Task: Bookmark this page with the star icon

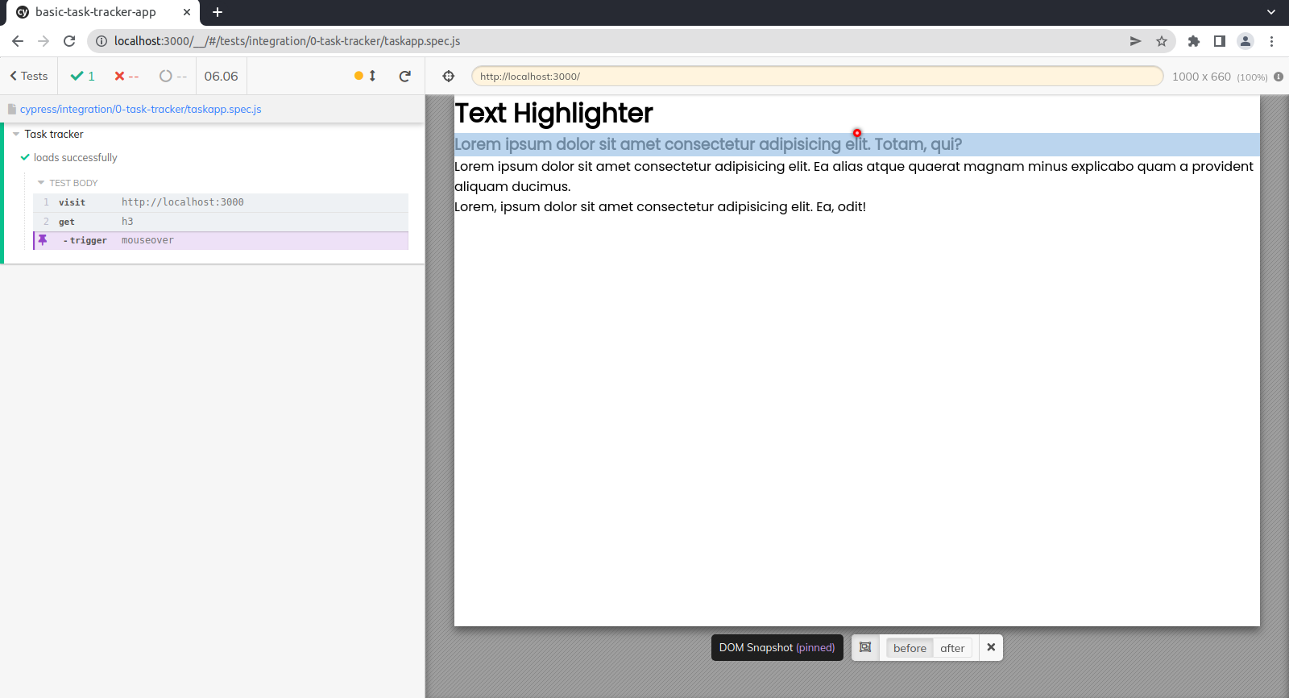Action: [x=1162, y=41]
